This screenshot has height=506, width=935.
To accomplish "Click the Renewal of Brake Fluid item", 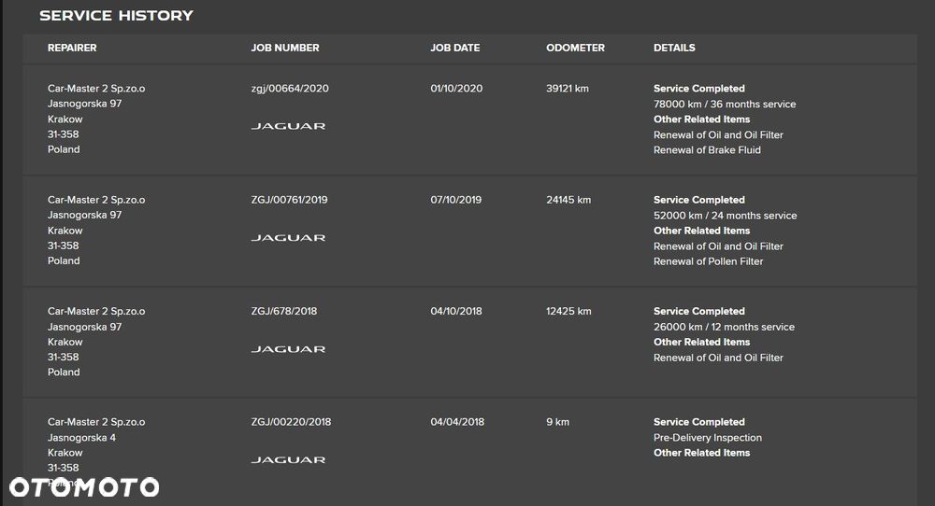I will coord(707,150).
